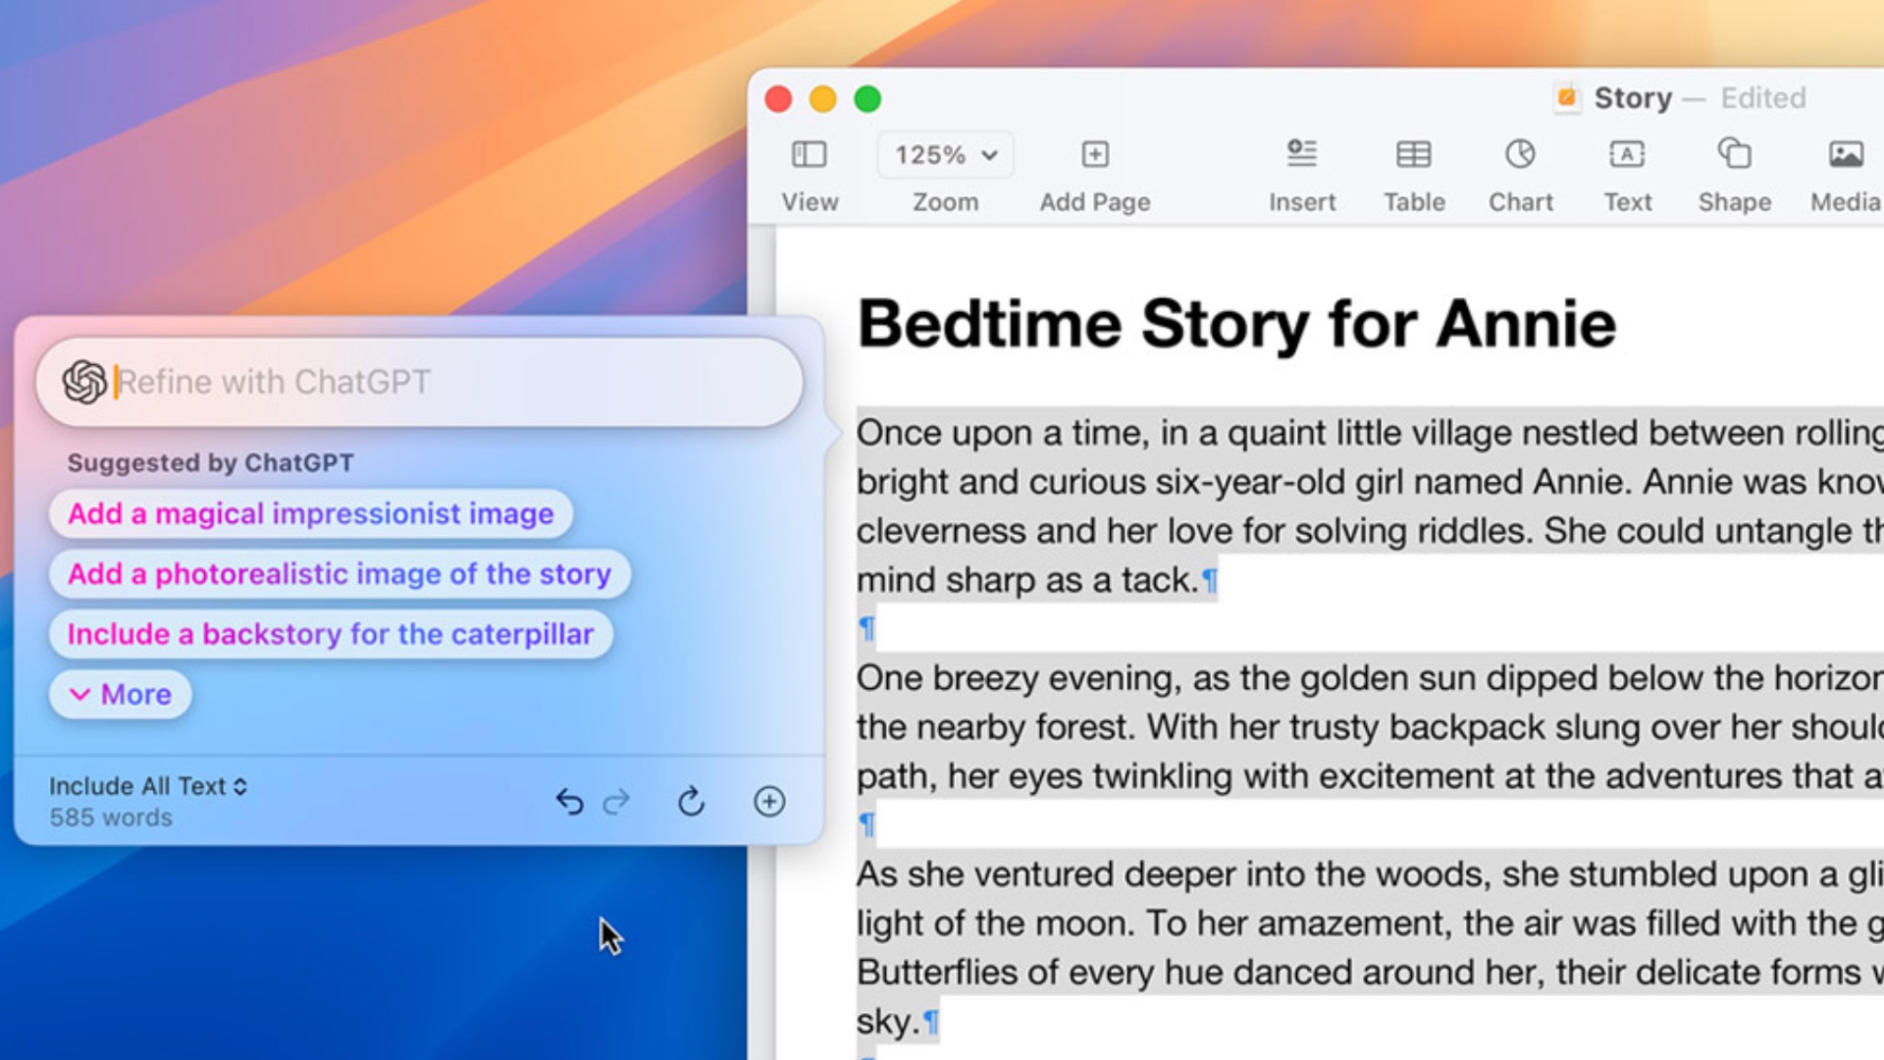
Task: Click the 585 words count
Action: coord(111,818)
